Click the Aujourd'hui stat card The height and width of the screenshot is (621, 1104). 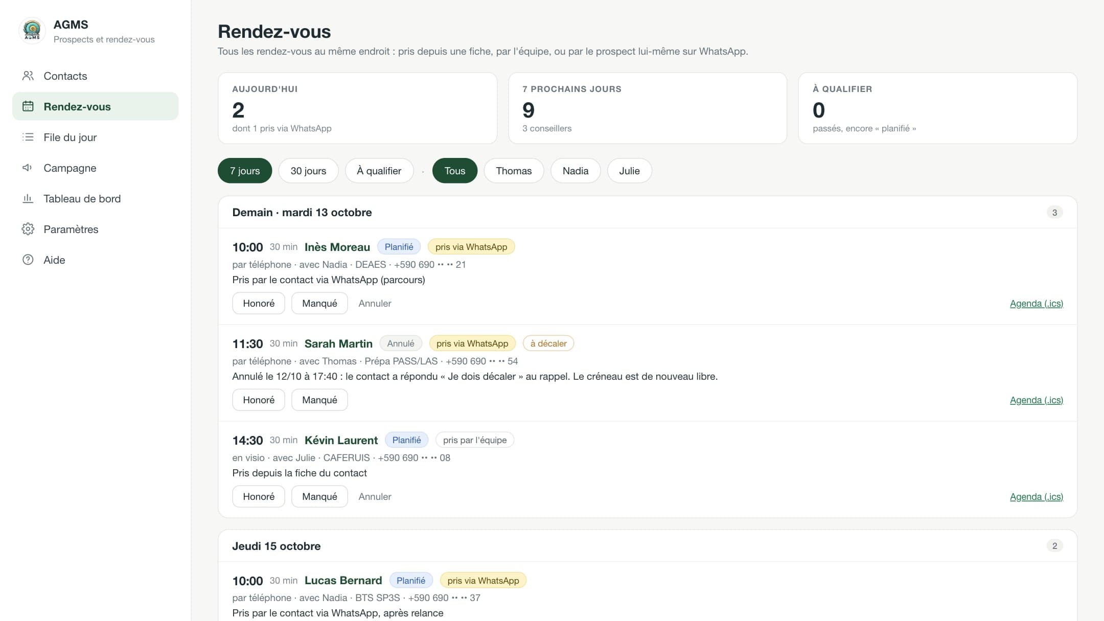(x=357, y=108)
